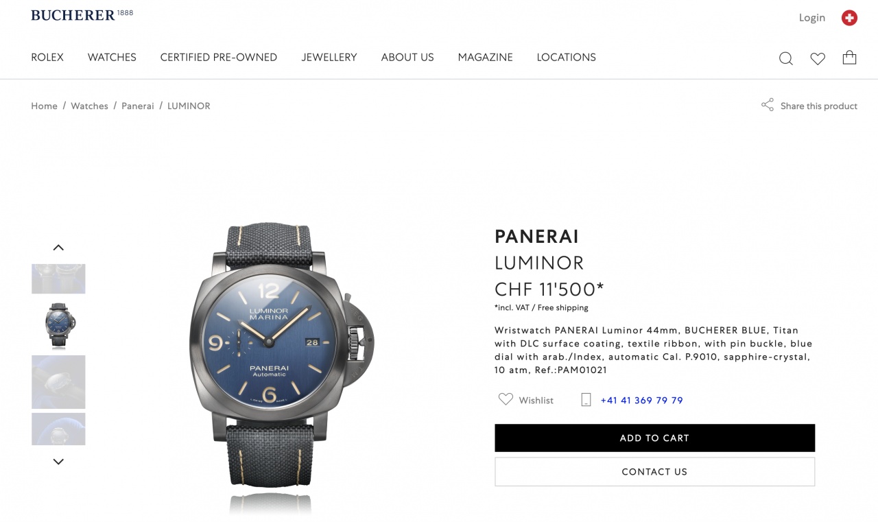This screenshot has width=878, height=522.
Task: Open the Jewellery menu item
Action: (x=329, y=58)
